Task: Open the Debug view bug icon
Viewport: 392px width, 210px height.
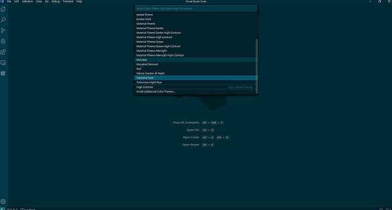Action: [3, 41]
